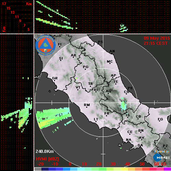Click the '13' height axis label
This screenshot has height=171, width=171.
click(13, 12)
